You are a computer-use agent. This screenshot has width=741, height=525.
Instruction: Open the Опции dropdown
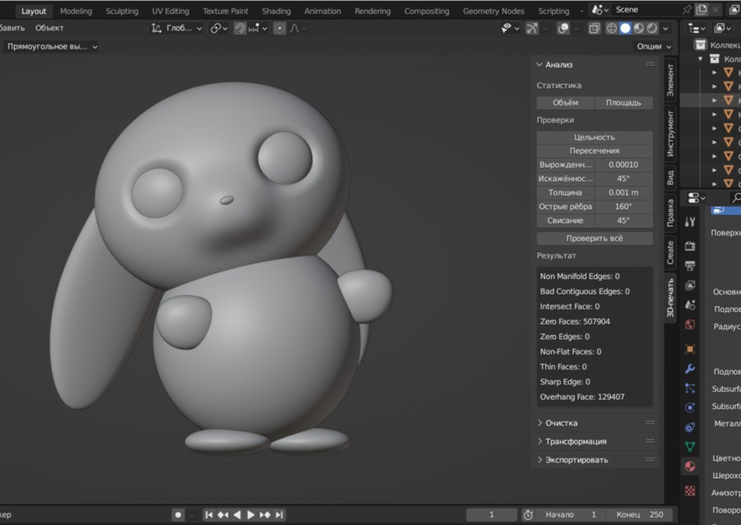[x=654, y=47]
